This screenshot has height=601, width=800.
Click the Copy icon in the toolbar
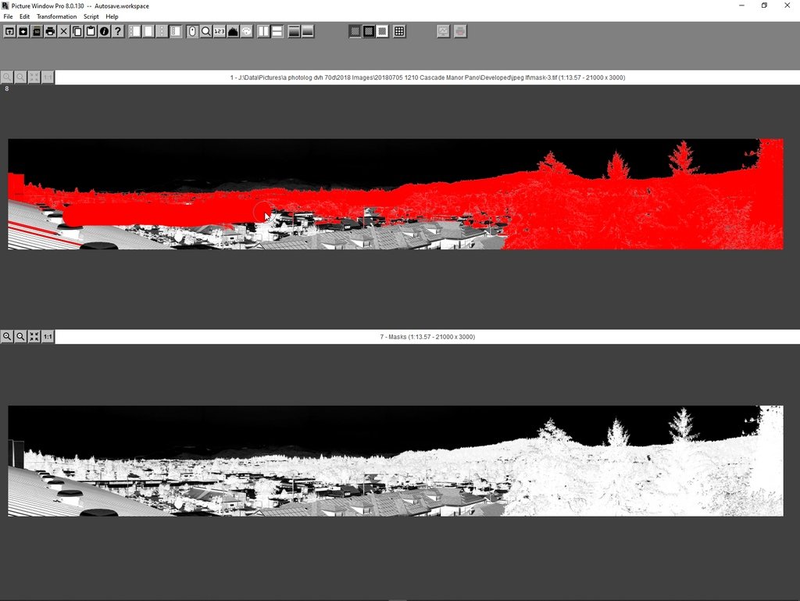point(77,31)
